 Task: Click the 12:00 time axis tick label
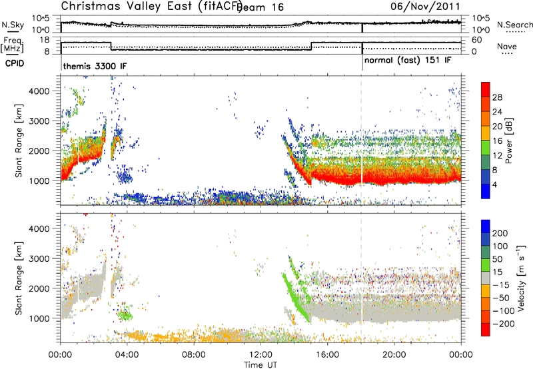click(261, 355)
